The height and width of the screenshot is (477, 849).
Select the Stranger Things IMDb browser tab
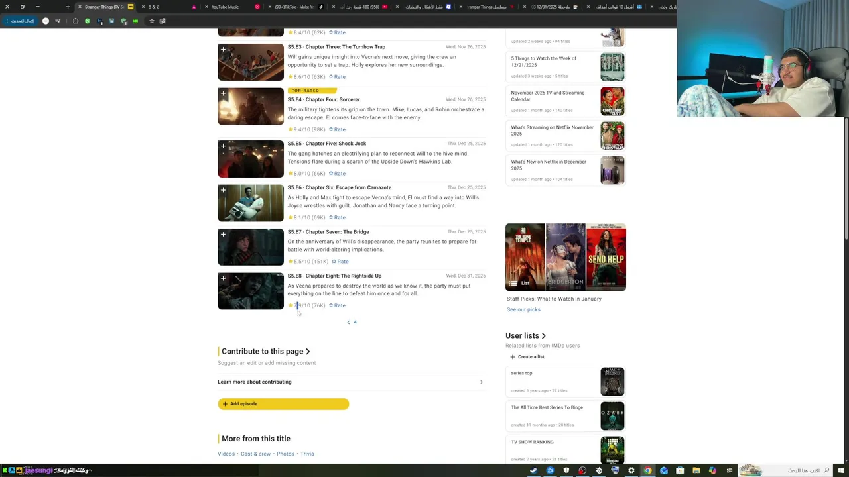pyautogui.click(x=106, y=7)
